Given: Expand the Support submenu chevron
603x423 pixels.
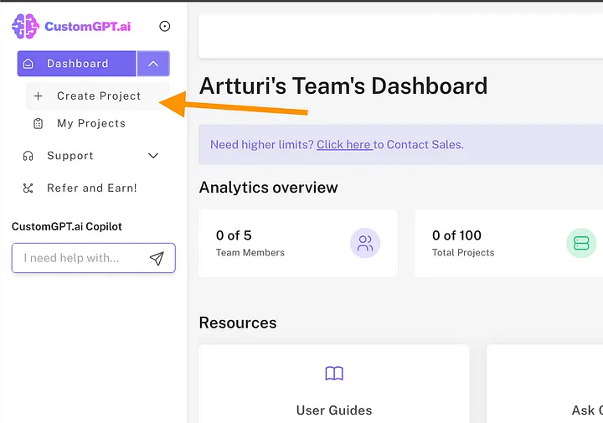Looking at the screenshot, I should [x=153, y=156].
